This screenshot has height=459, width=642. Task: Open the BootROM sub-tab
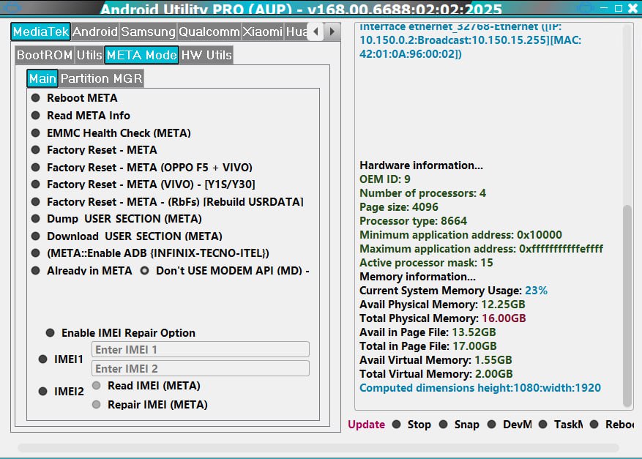pyautogui.click(x=45, y=55)
